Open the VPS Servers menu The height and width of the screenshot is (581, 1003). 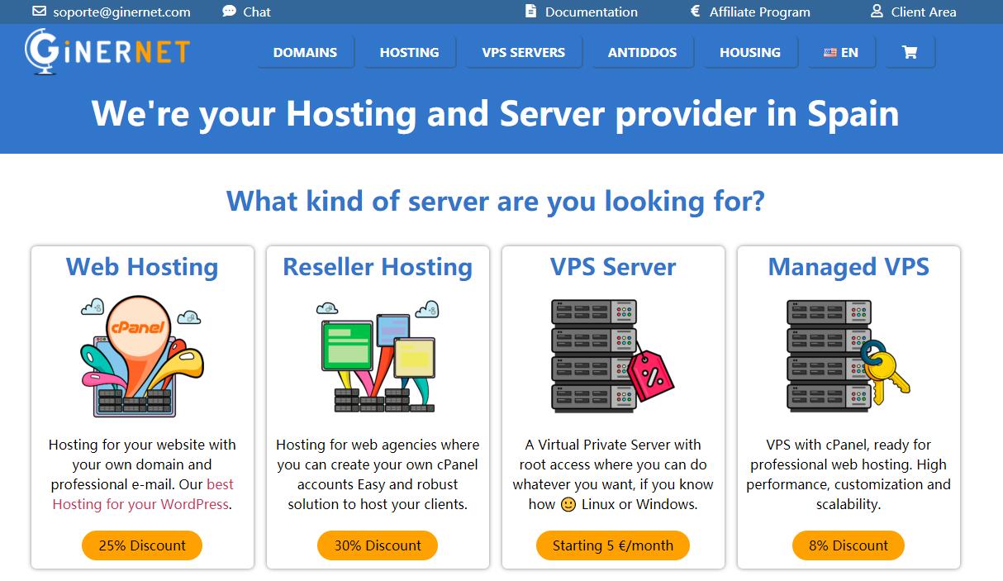pos(524,52)
